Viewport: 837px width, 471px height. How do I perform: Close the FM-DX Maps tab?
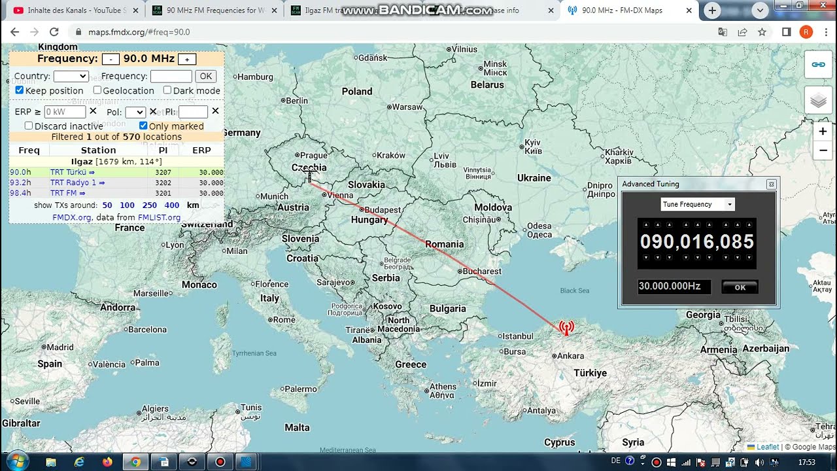click(689, 10)
